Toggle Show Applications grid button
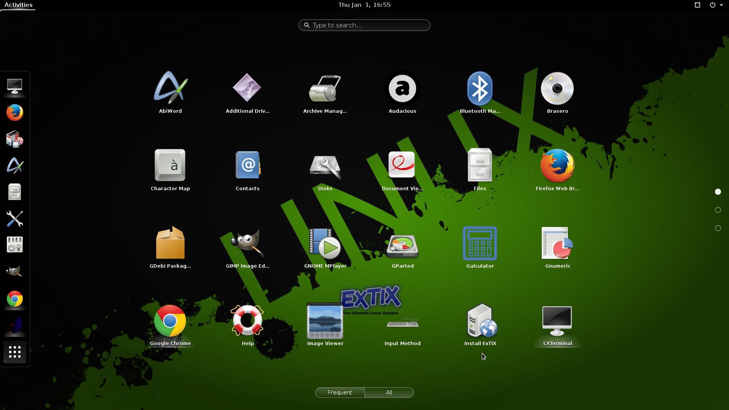 coord(15,352)
